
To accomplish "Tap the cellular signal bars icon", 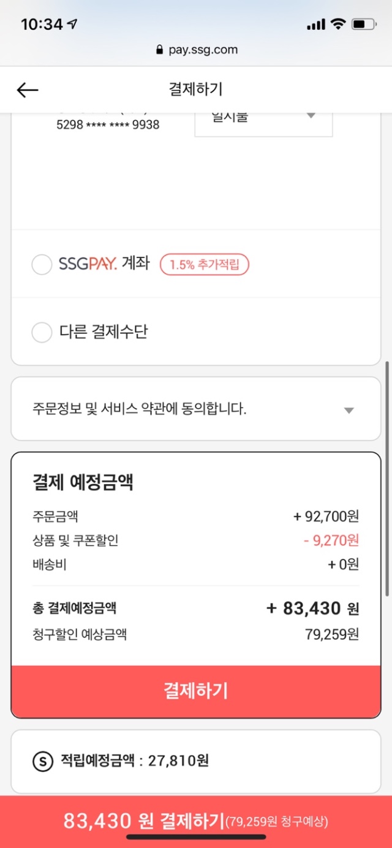I will click(x=316, y=25).
